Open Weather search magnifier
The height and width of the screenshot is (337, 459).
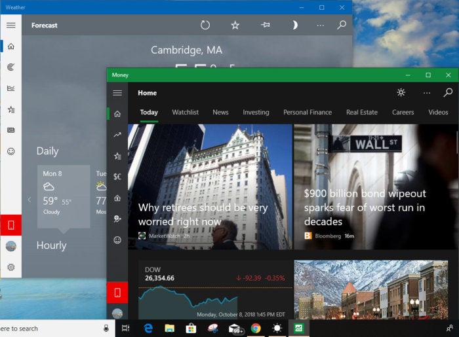point(342,25)
